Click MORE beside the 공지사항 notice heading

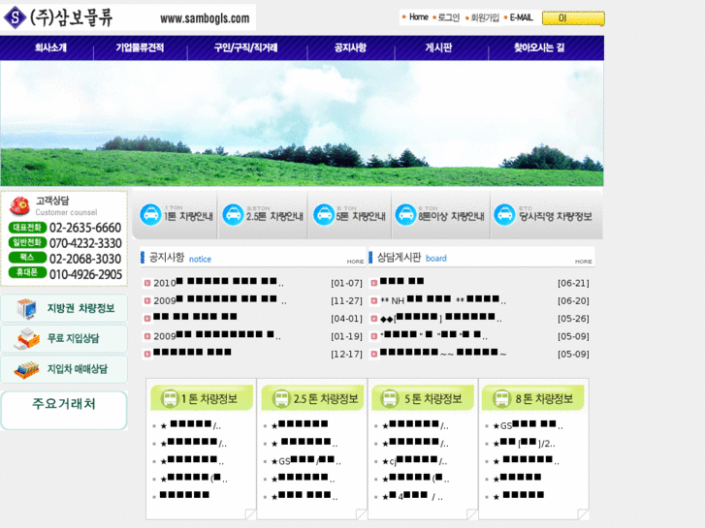point(355,261)
